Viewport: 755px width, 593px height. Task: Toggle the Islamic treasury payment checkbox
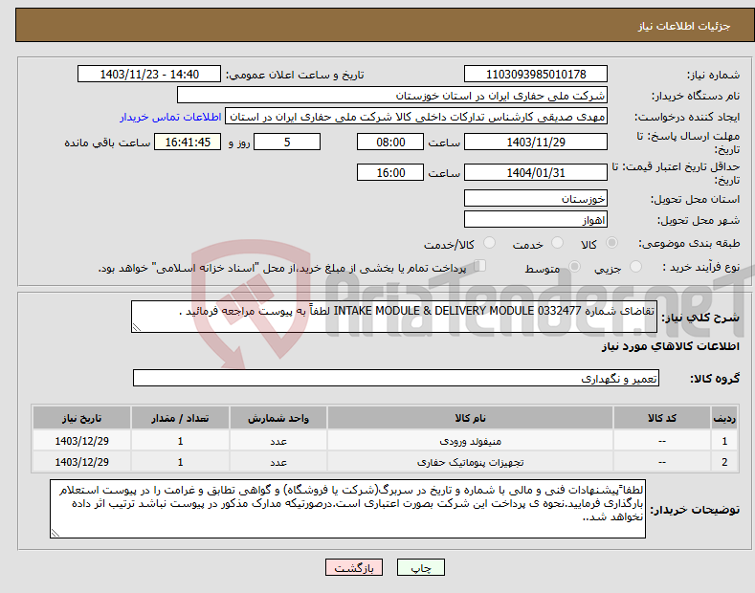click(x=480, y=266)
